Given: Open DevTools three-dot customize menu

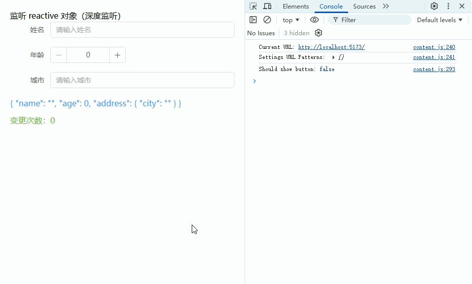Looking at the screenshot, I should [448, 7].
